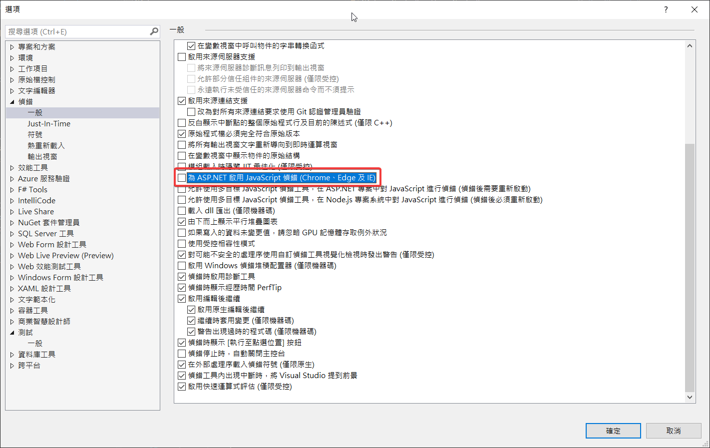Image resolution: width=710 pixels, height=448 pixels.
Task: Click the scroll up arrow in settings list
Action: point(690,46)
